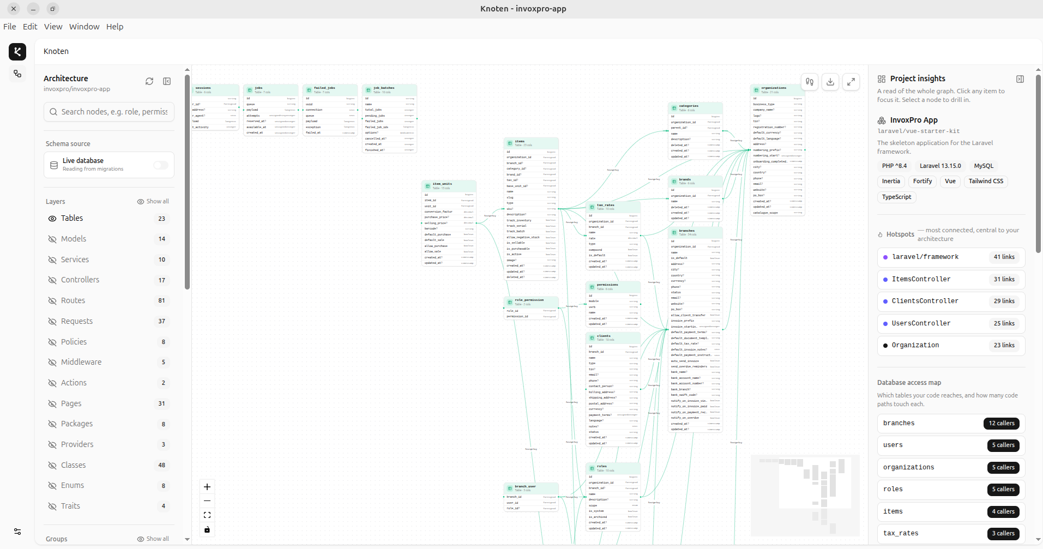The height and width of the screenshot is (549, 1043).
Task: Download the graph with the export icon
Action: 830,82
